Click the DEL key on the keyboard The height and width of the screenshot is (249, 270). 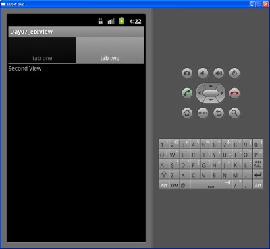point(258,164)
